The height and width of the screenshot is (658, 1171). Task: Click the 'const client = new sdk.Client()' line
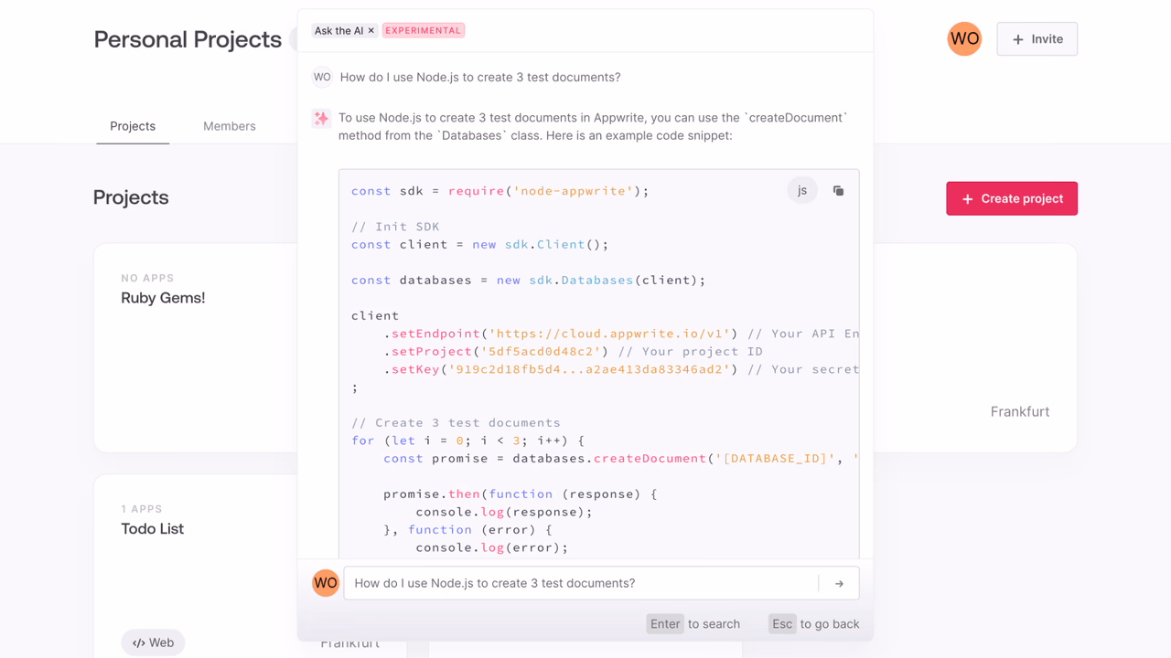pyautogui.click(x=479, y=245)
